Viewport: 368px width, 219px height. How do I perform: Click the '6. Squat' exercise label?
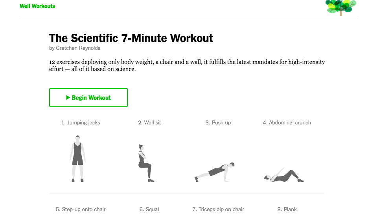pos(149,209)
